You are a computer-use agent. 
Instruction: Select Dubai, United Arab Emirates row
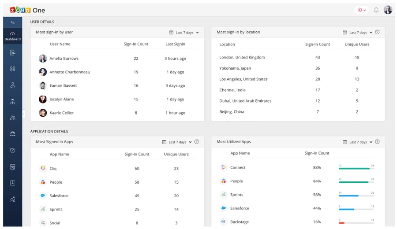point(298,101)
